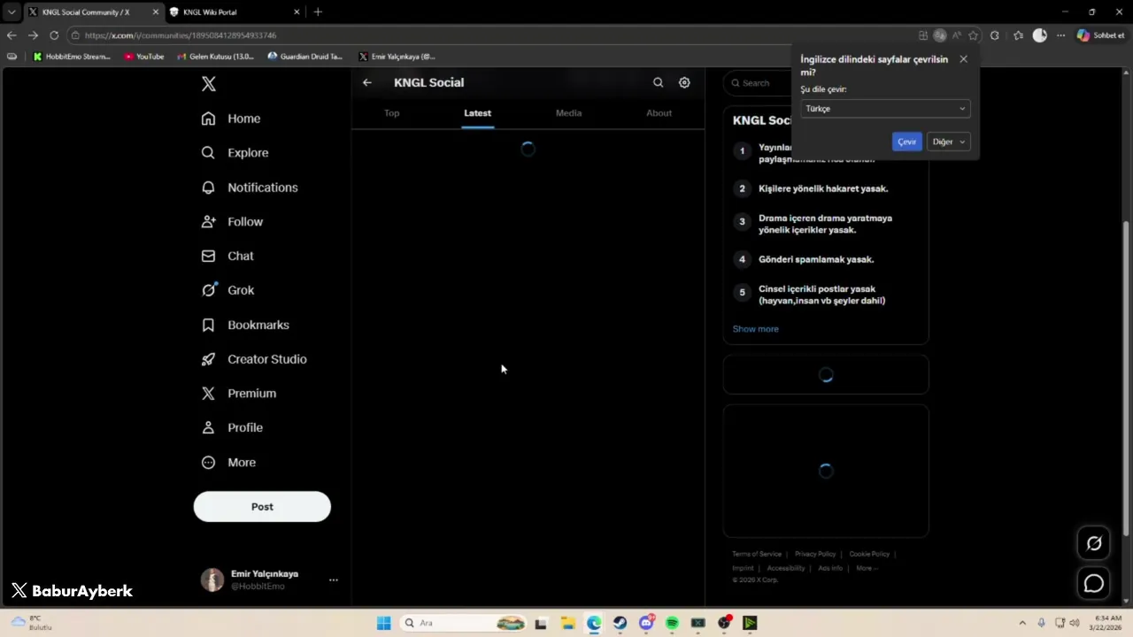Open Explore from the sidebar

click(x=235, y=153)
